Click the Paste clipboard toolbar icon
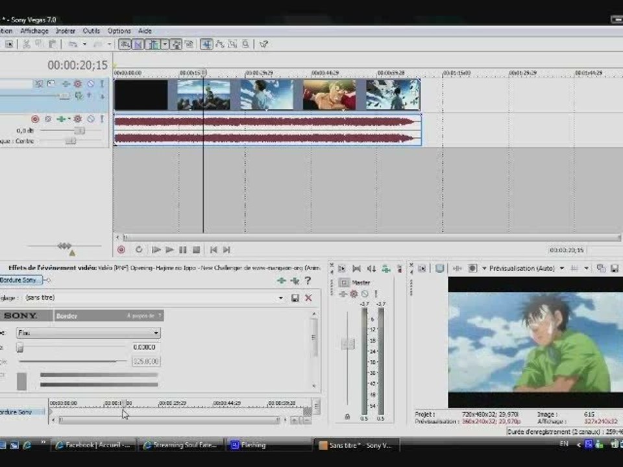This screenshot has width=623, height=467. [52, 44]
